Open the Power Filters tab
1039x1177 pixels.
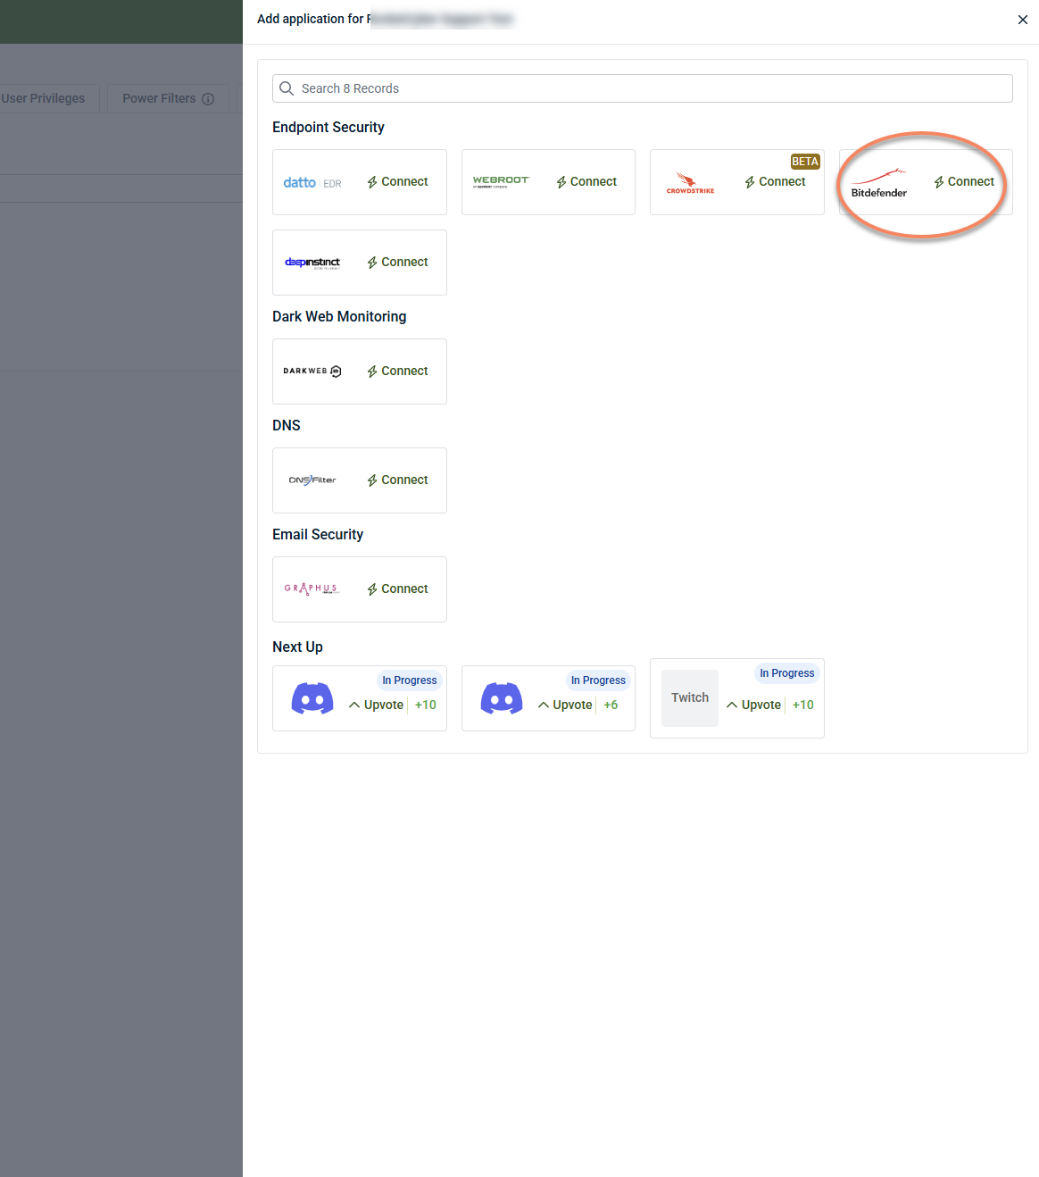tap(168, 98)
